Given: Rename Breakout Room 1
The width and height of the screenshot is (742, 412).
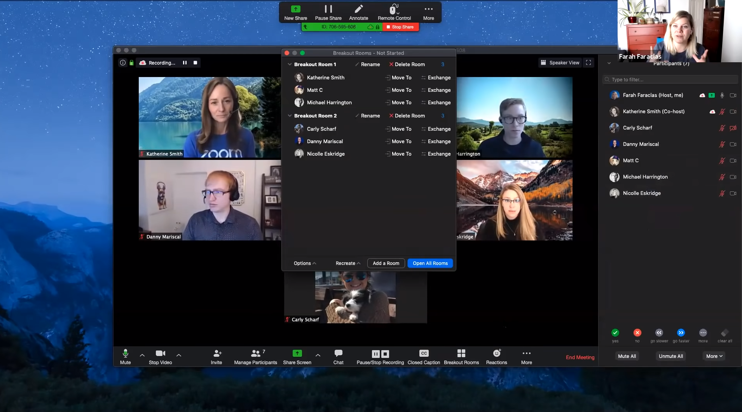Looking at the screenshot, I should [x=367, y=64].
